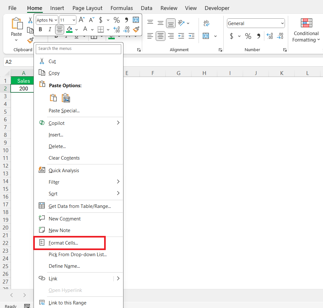This screenshot has width=323, height=308.
Task: Switch to the Formulas tab
Action: point(122,8)
